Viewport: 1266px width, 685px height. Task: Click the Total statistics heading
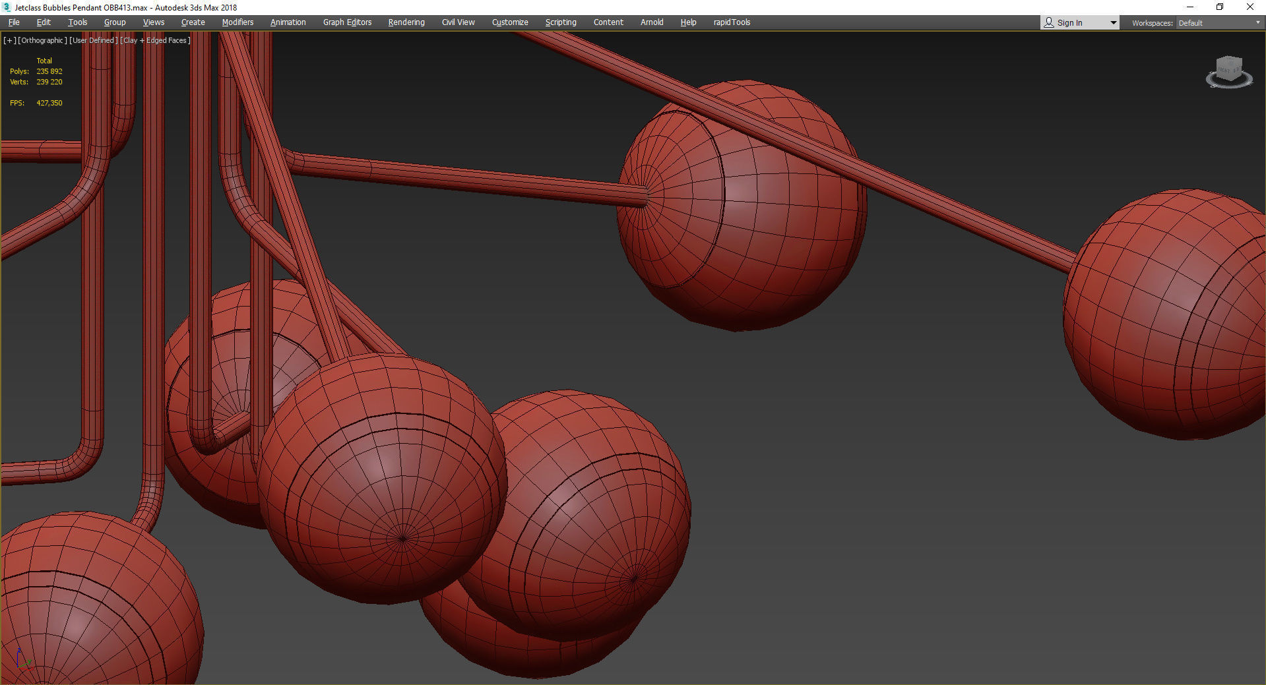point(44,61)
